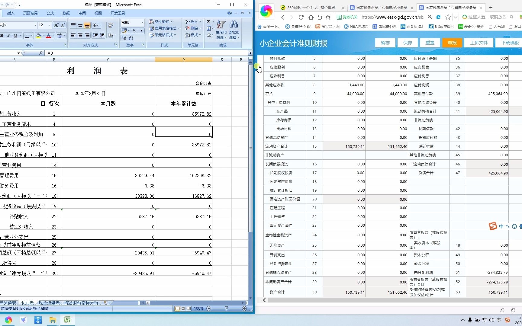Click the decrease decimal icon

131,38
